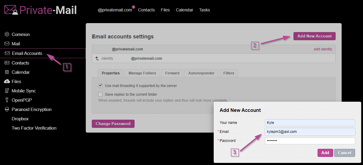Viewport: 363px width, 165px height.
Task: Click the Mail envelope icon in sidebar
Action: (7, 43)
